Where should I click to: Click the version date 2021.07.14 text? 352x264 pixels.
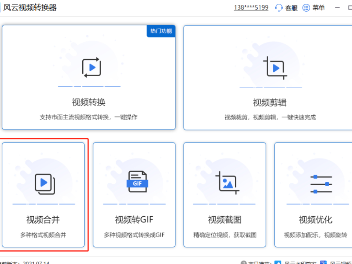[x=36, y=262]
